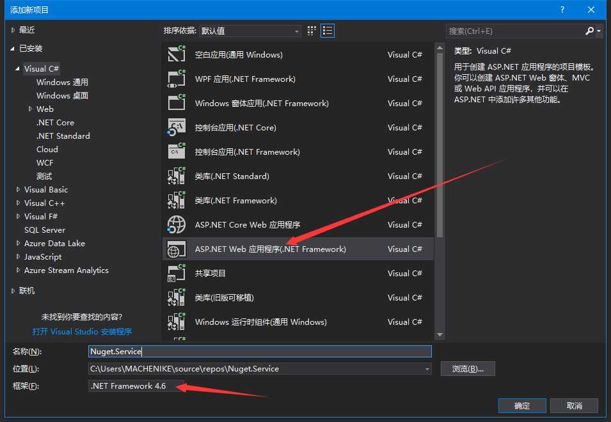611x422 pixels.
Task: Select the Windows 窗体应用(.NET Framework) row text
Action: point(262,103)
